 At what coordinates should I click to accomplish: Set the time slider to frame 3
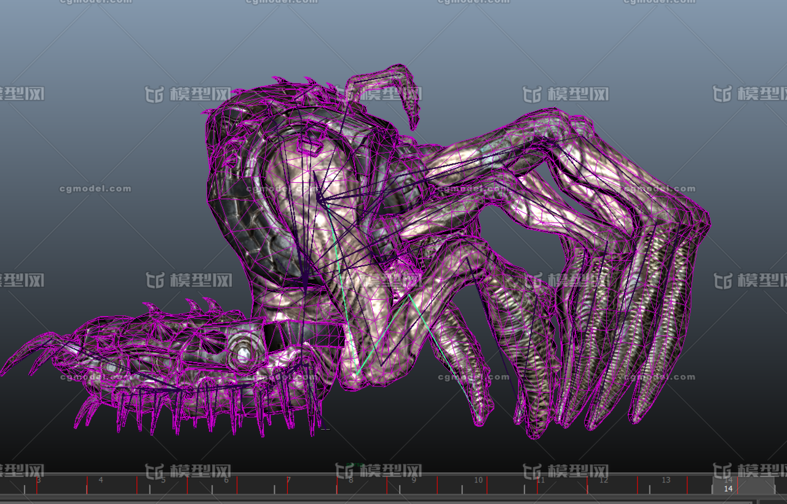point(38,480)
